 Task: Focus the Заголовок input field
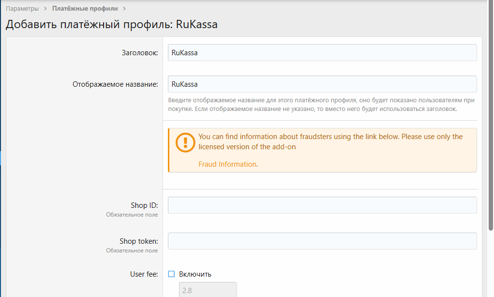pyautogui.click(x=322, y=53)
